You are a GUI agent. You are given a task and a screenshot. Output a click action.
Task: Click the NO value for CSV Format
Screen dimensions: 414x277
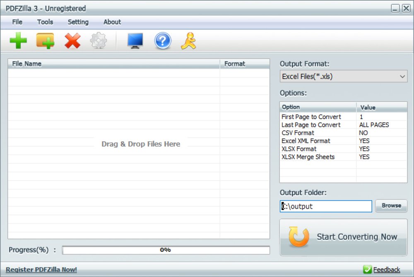363,133
